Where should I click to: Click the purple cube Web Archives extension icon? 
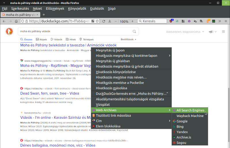coord(189,21)
